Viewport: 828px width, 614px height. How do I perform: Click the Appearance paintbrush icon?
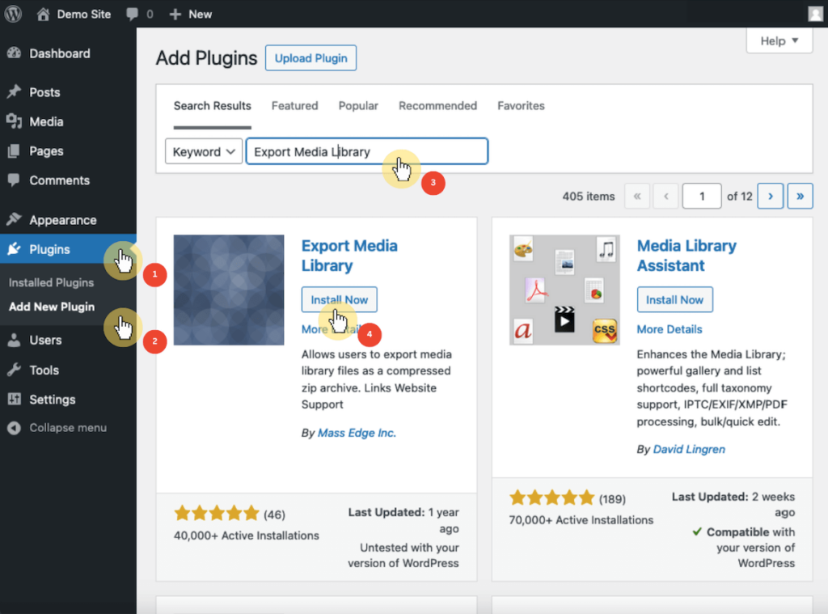(15, 219)
